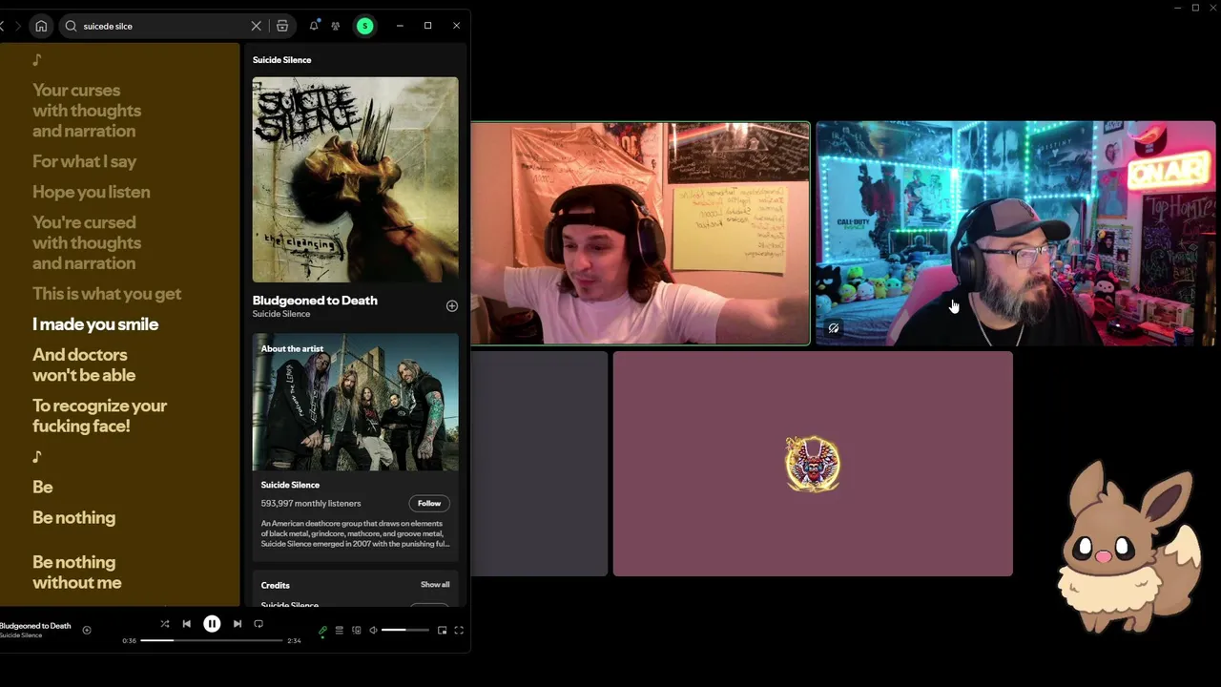
Task: Open Suicide Silence name in About the artist card
Action: point(290,485)
